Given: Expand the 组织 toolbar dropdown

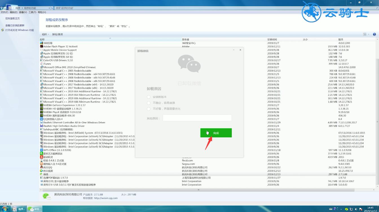Looking at the screenshot, I should [45, 34].
